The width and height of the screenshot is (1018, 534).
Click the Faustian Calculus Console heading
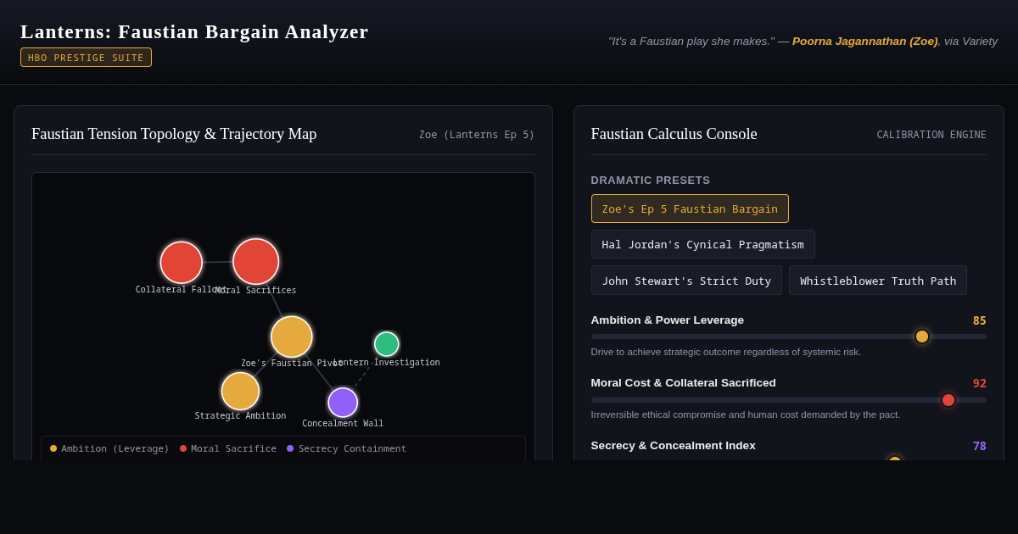click(x=674, y=134)
